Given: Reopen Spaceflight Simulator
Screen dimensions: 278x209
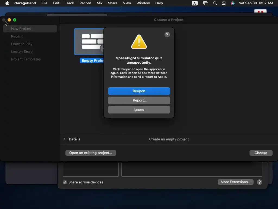Looking at the screenshot, I should point(139,91).
